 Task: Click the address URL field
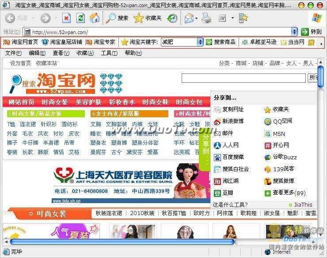pyautogui.click(x=158, y=32)
